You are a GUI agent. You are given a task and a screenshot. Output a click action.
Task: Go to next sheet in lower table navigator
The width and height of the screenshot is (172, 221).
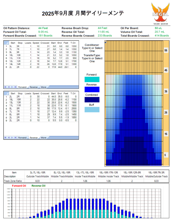[12, 138]
